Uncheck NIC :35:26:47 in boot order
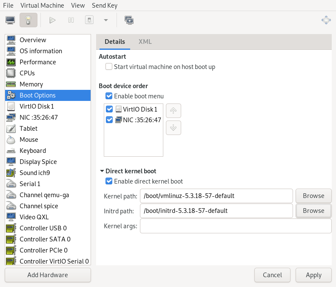This screenshot has height=287, width=336. pyautogui.click(x=109, y=120)
